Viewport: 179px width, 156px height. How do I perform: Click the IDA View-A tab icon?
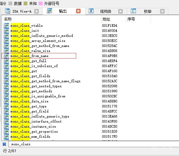pos(8,11)
